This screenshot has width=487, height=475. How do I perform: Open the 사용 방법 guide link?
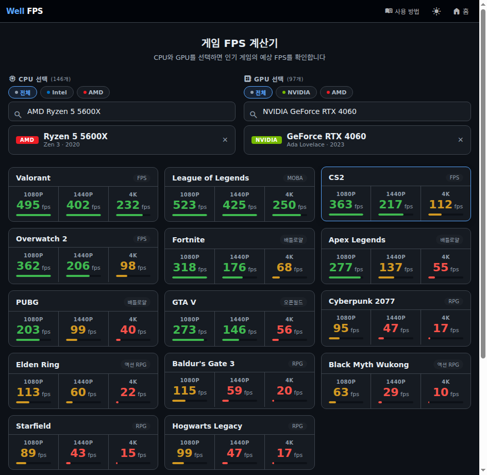402,11
